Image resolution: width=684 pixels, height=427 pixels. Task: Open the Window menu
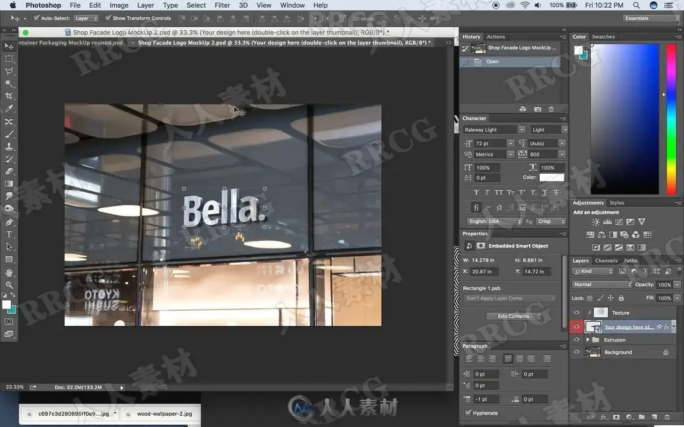tap(292, 5)
